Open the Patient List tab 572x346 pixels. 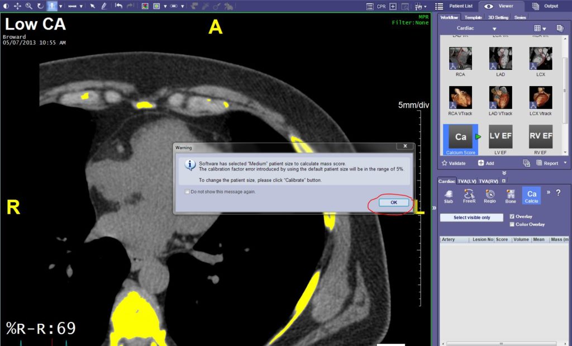pyautogui.click(x=455, y=6)
